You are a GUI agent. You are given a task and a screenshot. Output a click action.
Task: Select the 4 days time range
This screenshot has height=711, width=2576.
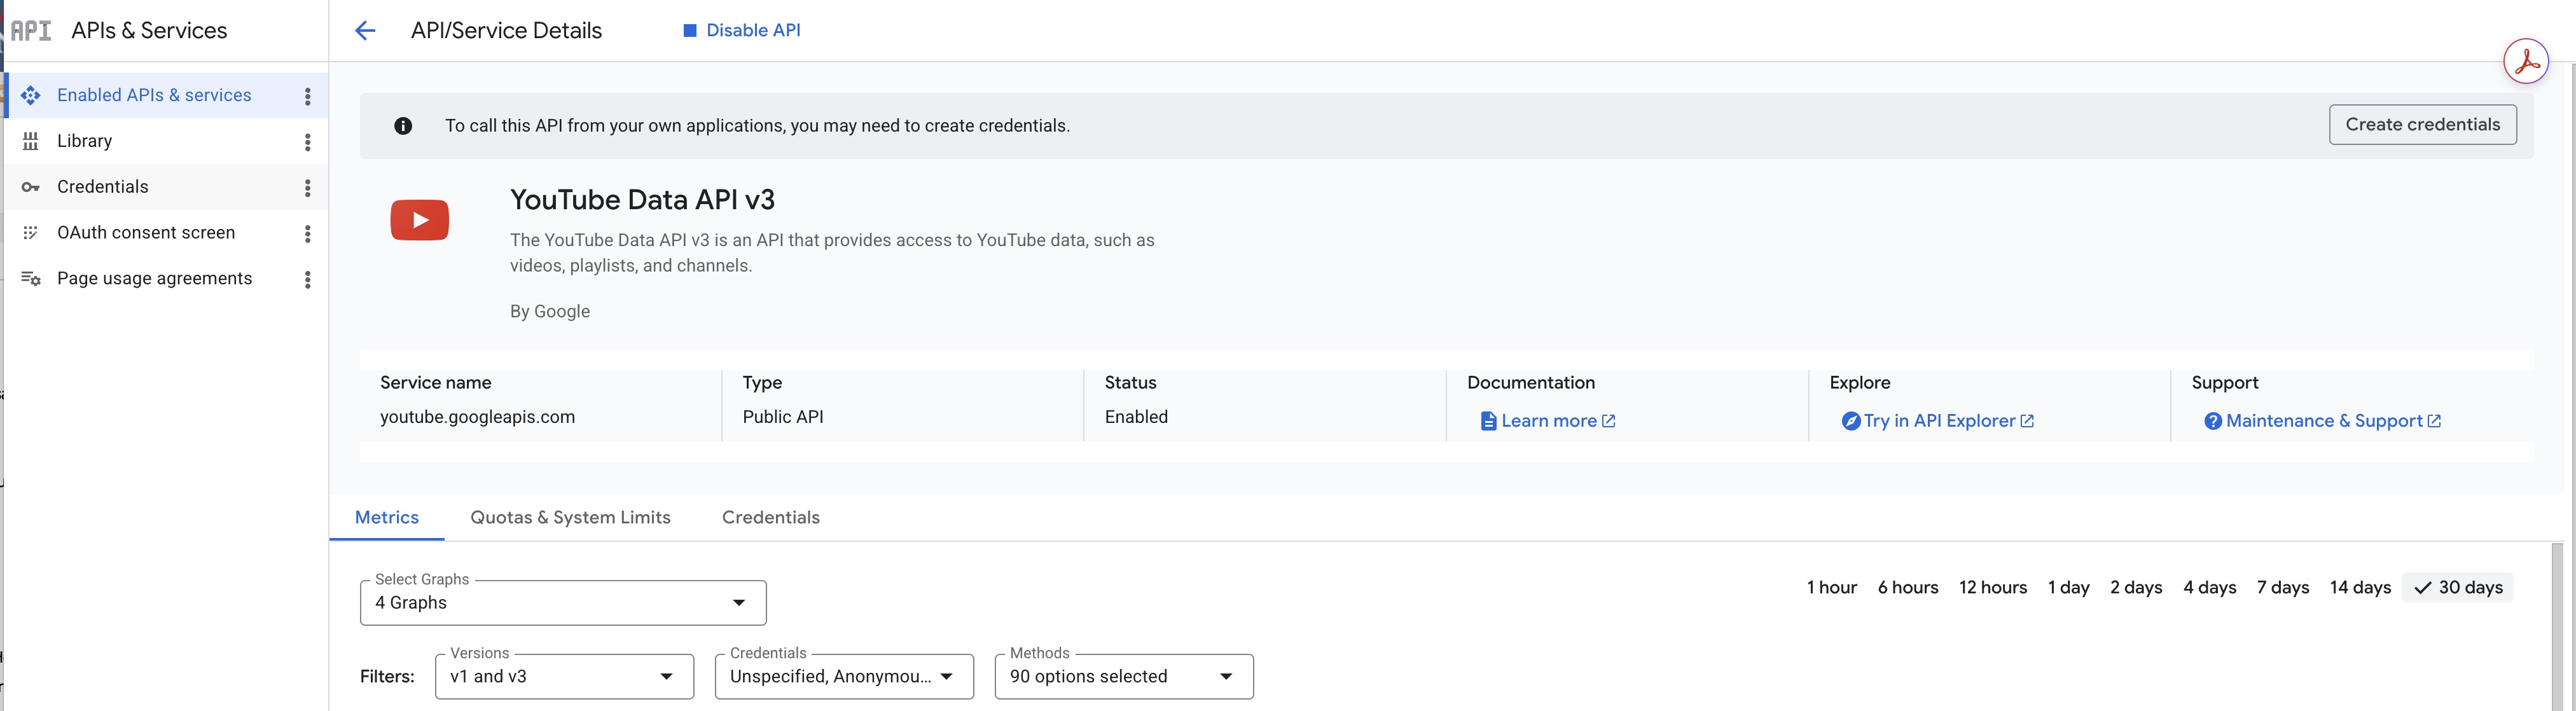click(x=2209, y=588)
